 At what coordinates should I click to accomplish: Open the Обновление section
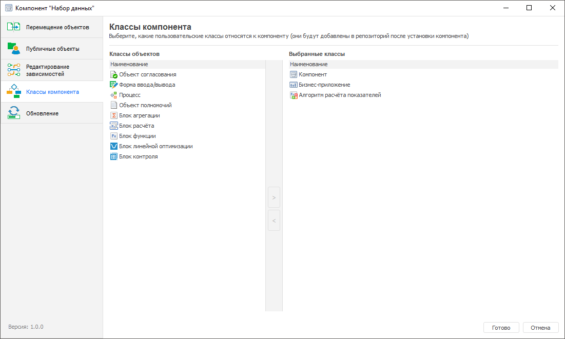pos(51,113)
